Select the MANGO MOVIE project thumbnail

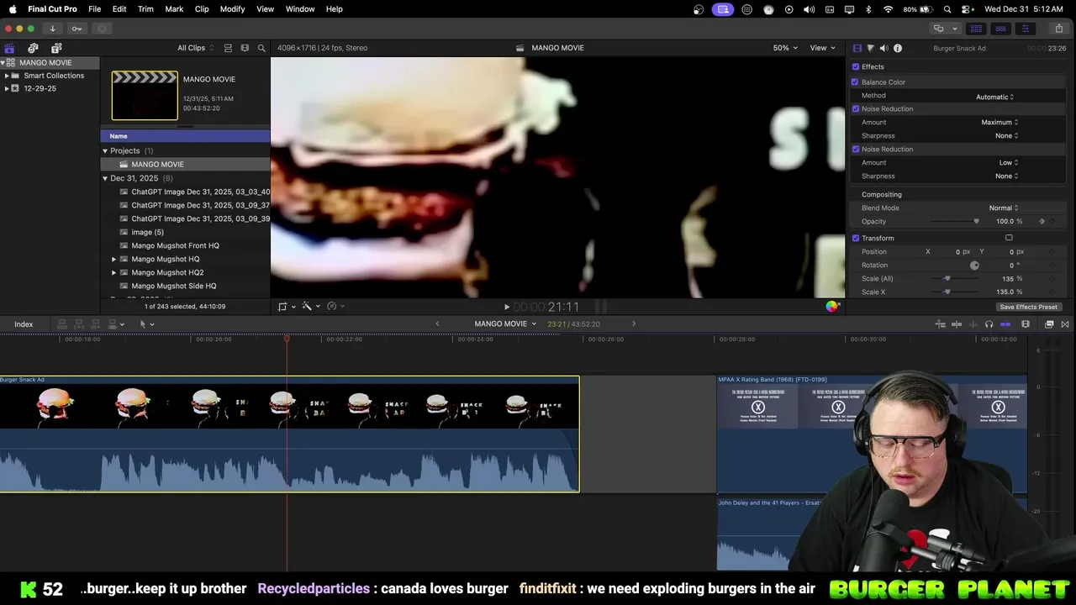pyautogui.click(x=145, y=96)
